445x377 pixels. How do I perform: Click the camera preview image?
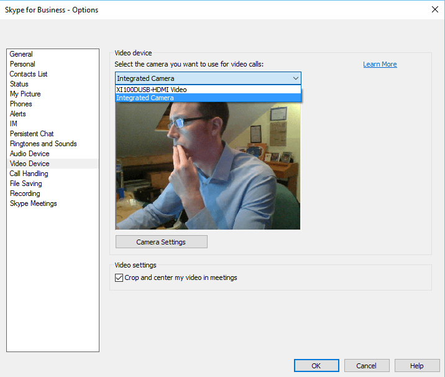point(208,165)
